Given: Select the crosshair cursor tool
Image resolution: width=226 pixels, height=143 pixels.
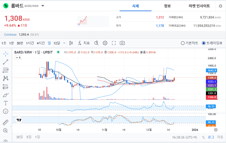Looking at the screenshot, I should (x=6, y=54).
